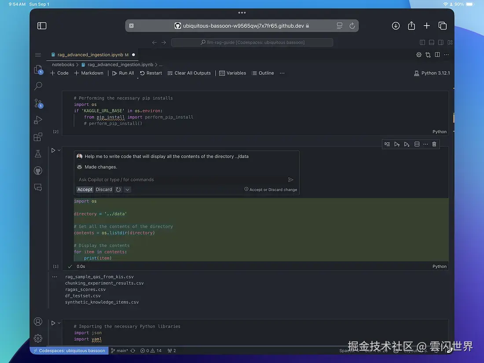Open the Search view in activity bar
This screenshot has width=484, height=363.
(38, 86)
